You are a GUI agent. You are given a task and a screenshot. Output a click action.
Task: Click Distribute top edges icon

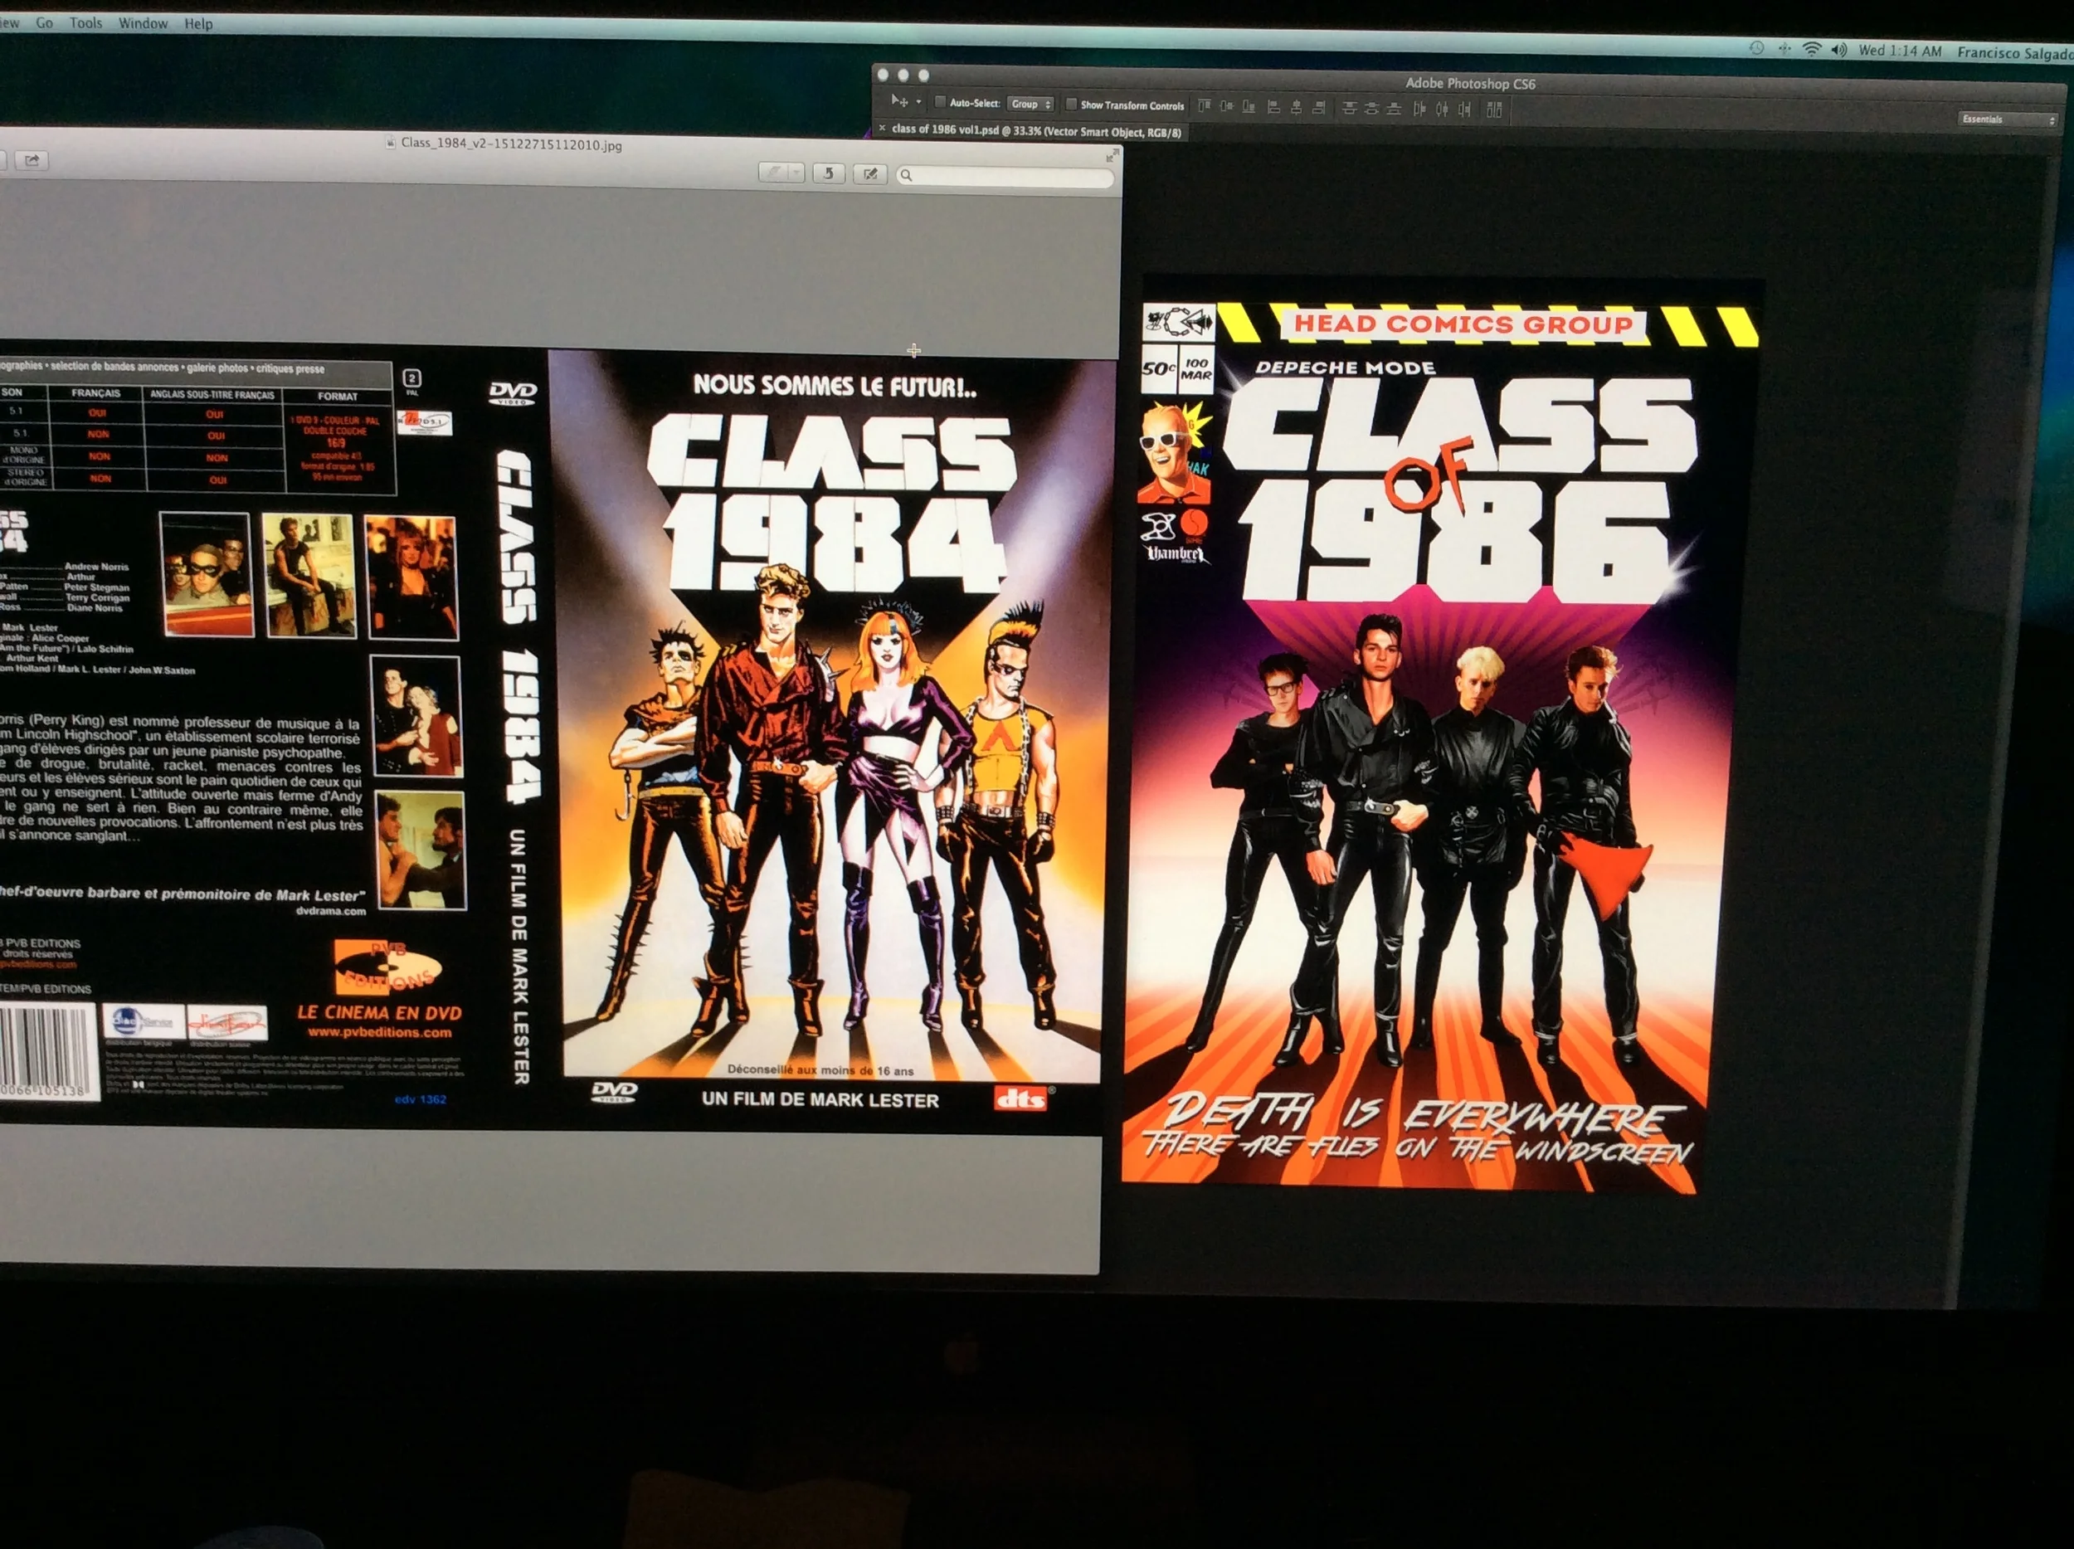click(1349, 109)
